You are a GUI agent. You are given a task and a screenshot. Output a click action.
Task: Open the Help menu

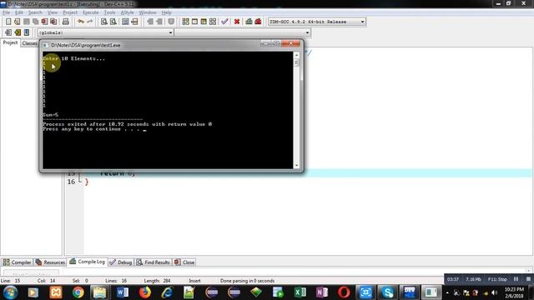tap(166, 12)
